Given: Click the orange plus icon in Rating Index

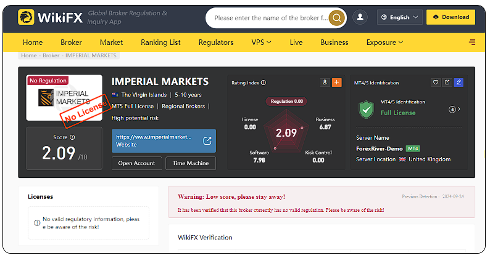Looking at the screenshot, I should [x=336, y=83].
